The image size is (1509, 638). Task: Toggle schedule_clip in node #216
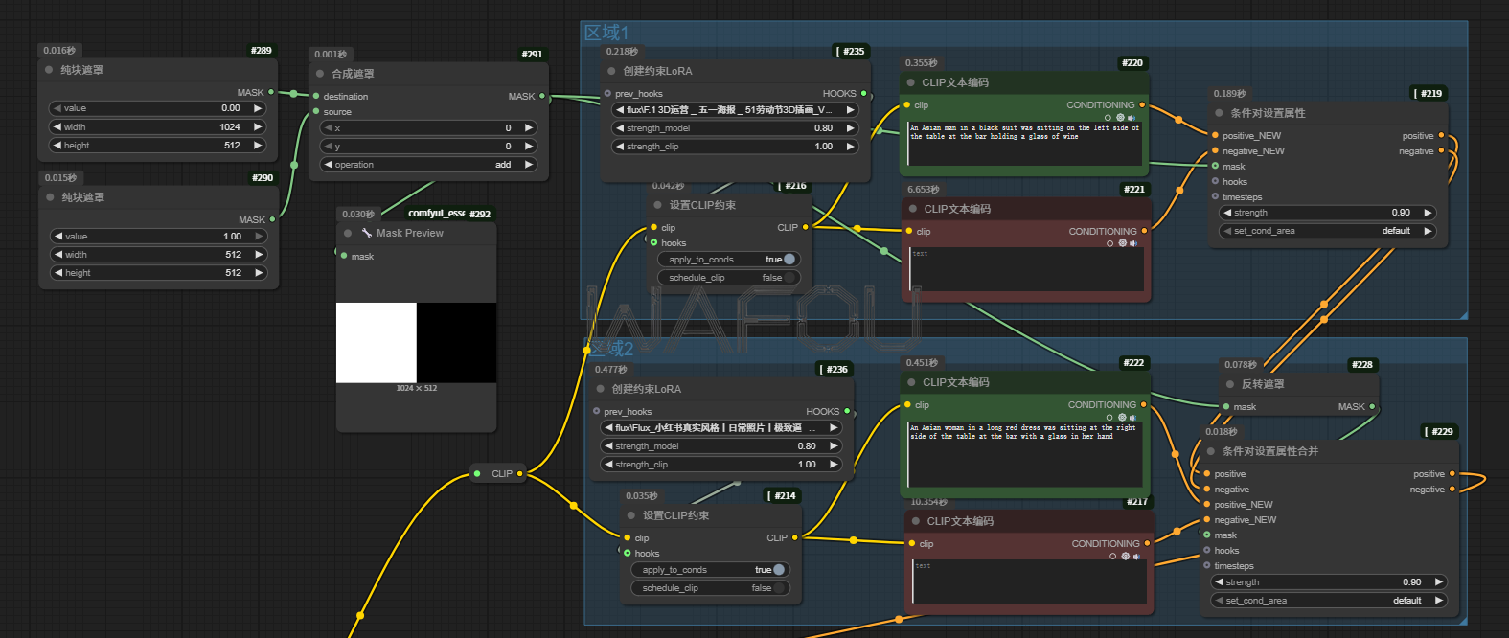[729, 278]
